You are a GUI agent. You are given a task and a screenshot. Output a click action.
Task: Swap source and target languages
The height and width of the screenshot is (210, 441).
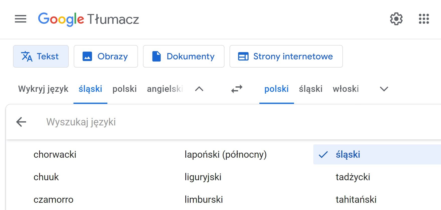point(237,89)
